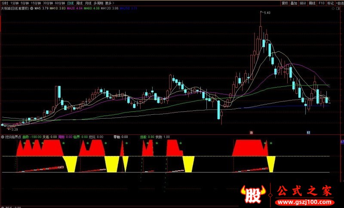344x208 pixels.
Task: Click the 大悦城 stock name title
Action: click(x=5, y=9)
